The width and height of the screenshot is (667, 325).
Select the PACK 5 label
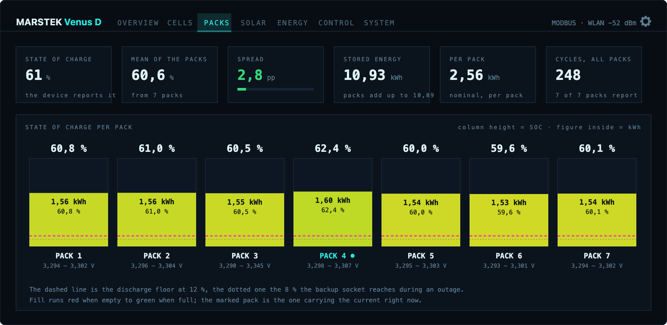[x=421, y=256]
